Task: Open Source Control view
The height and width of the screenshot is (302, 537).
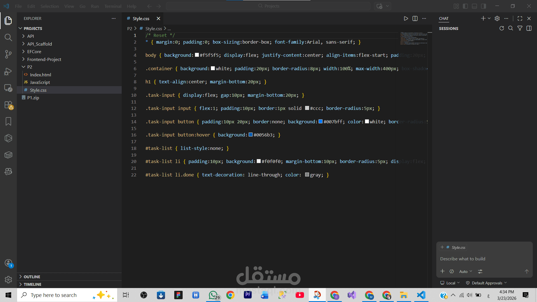Action: [8, 54]
